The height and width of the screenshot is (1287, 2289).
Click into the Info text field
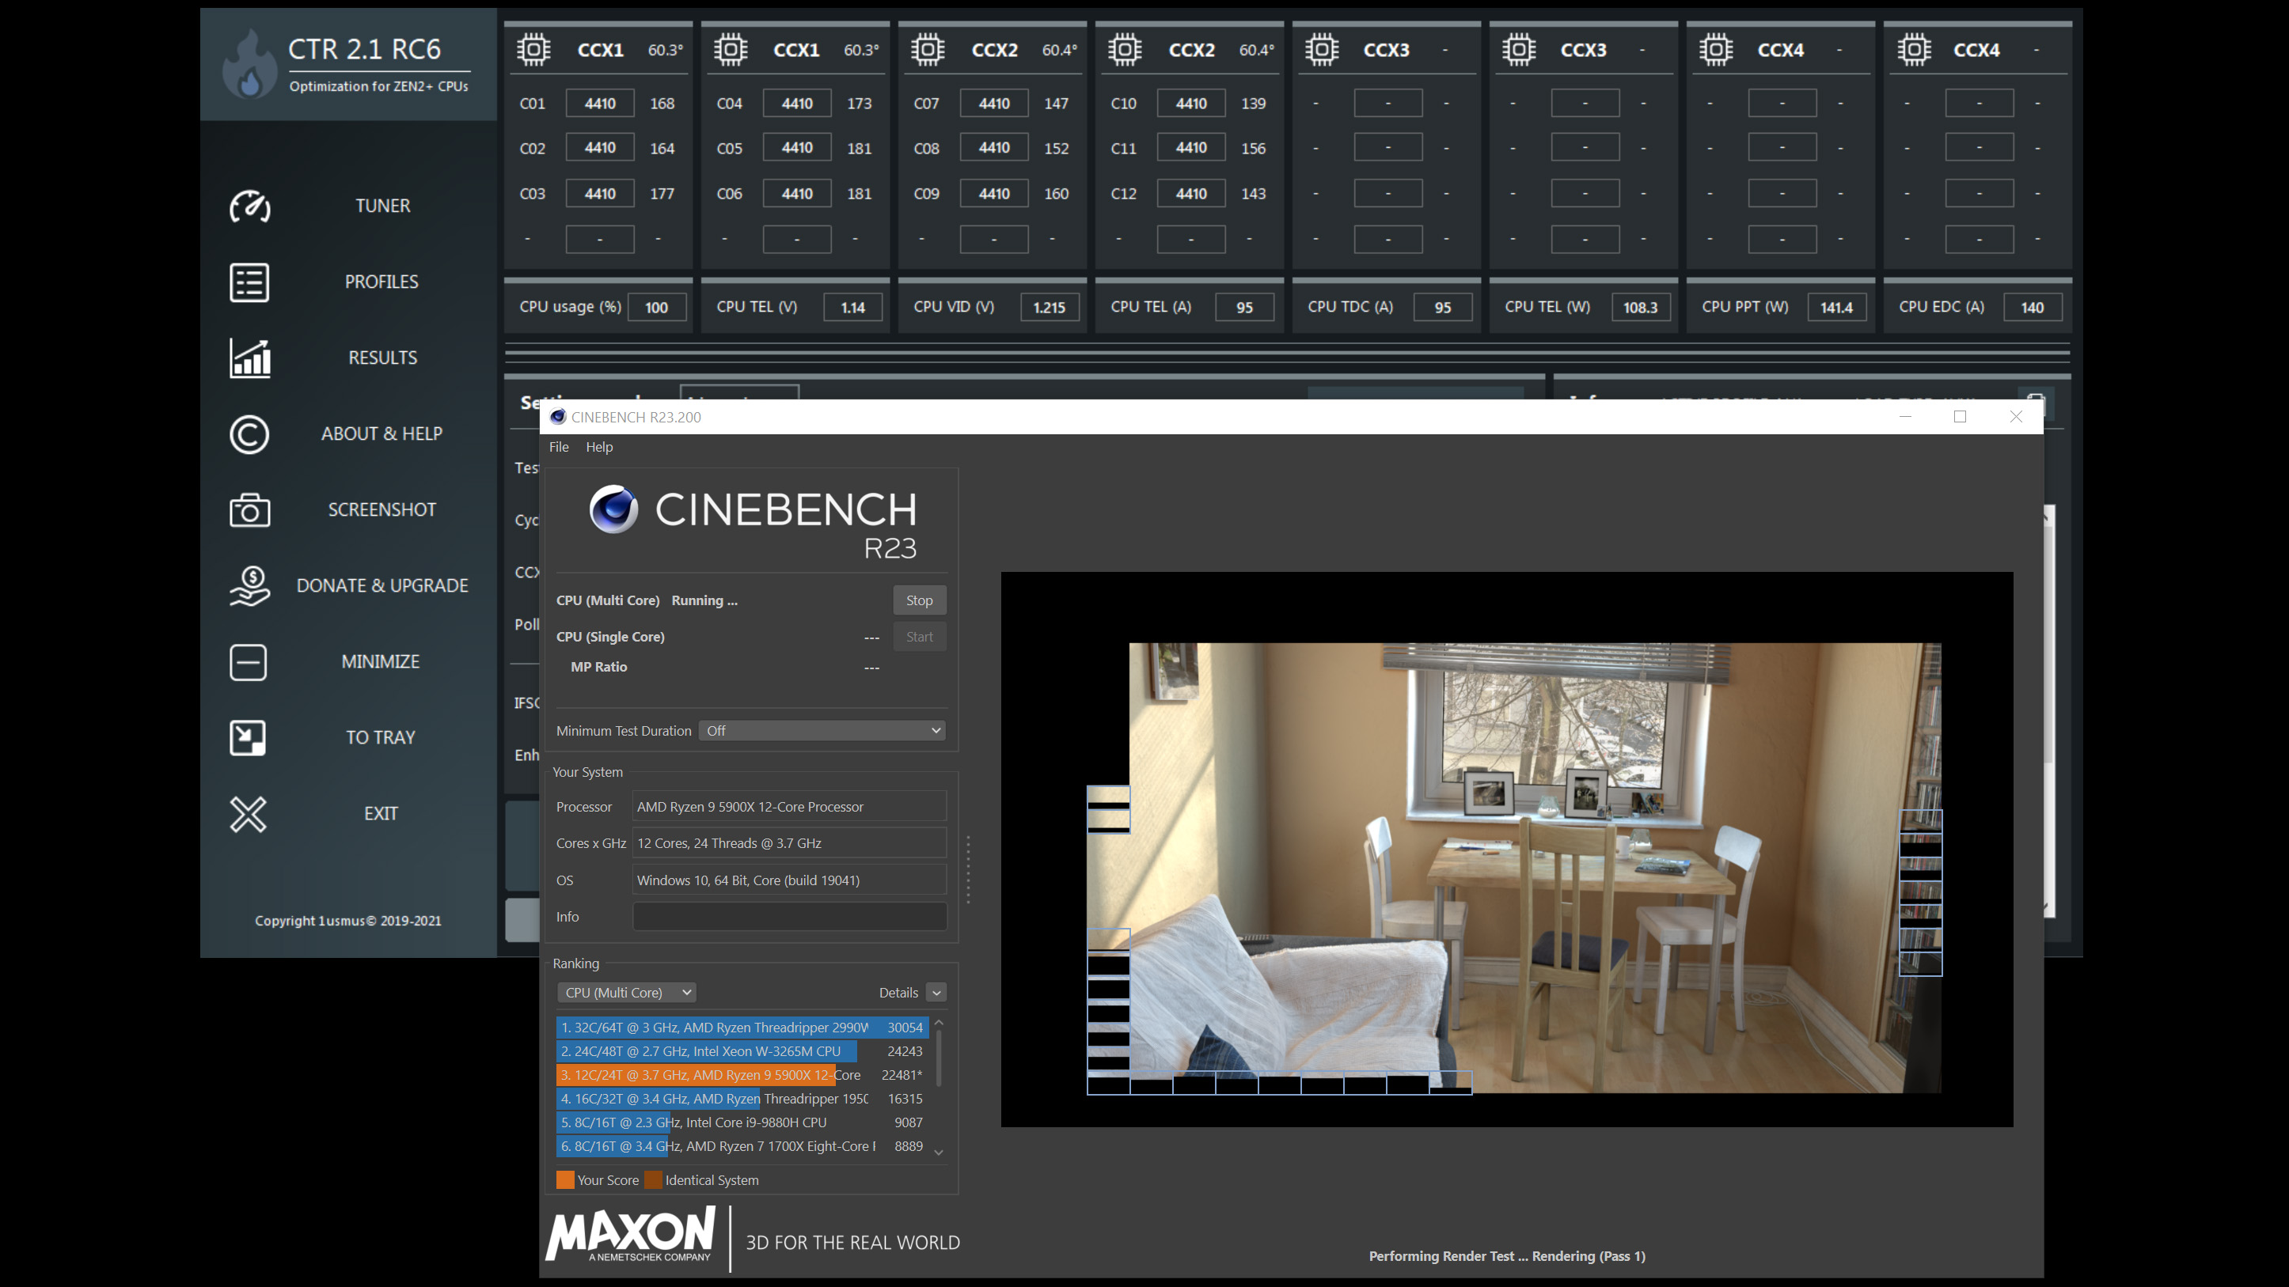[x=789, y=917]
